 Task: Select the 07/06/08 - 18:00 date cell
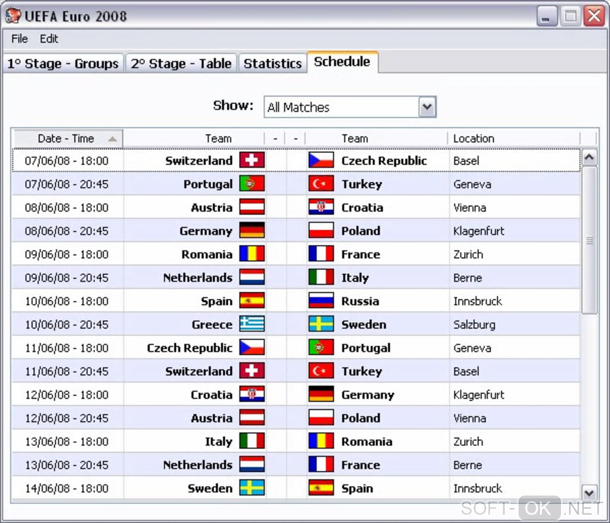(66, 161)
